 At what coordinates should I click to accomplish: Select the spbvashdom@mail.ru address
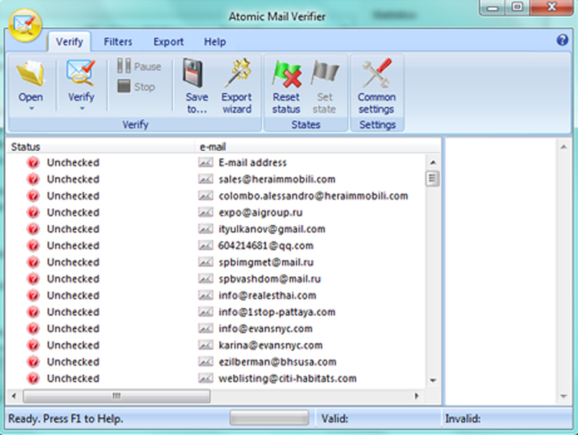270,279
